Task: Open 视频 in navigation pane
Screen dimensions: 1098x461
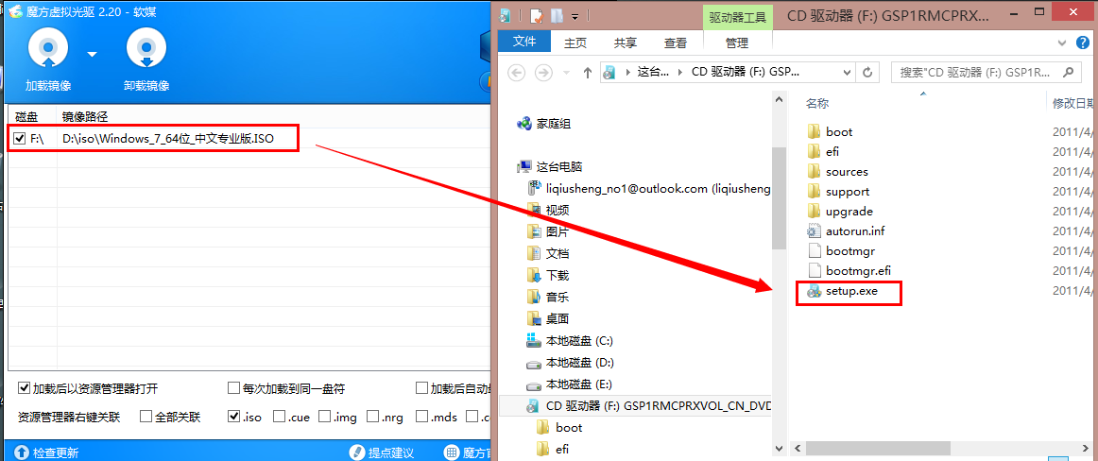Action: [548, 209]
